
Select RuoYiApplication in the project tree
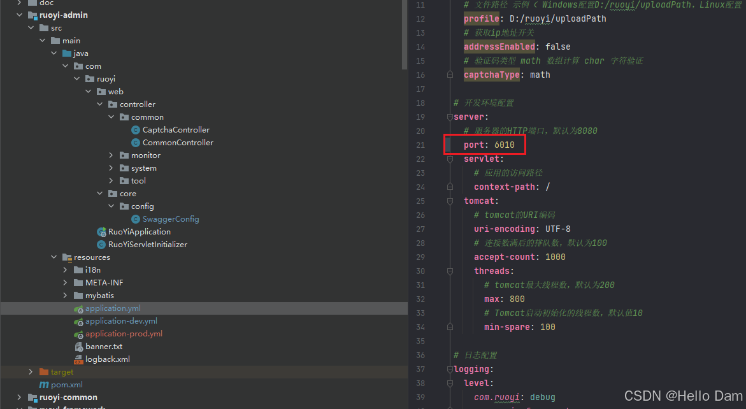(x=140, y=232)
